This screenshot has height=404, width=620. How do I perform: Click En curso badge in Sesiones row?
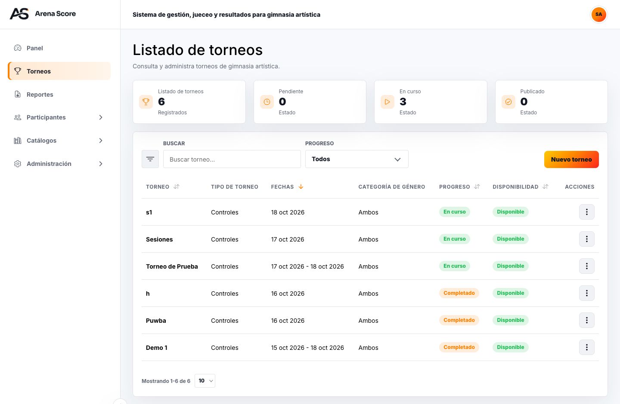coord(455,239)
